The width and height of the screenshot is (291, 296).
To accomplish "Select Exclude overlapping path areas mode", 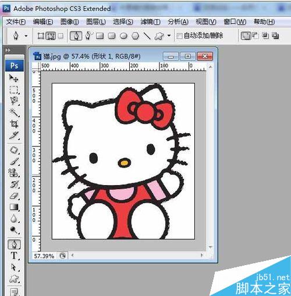I will 275,36.
